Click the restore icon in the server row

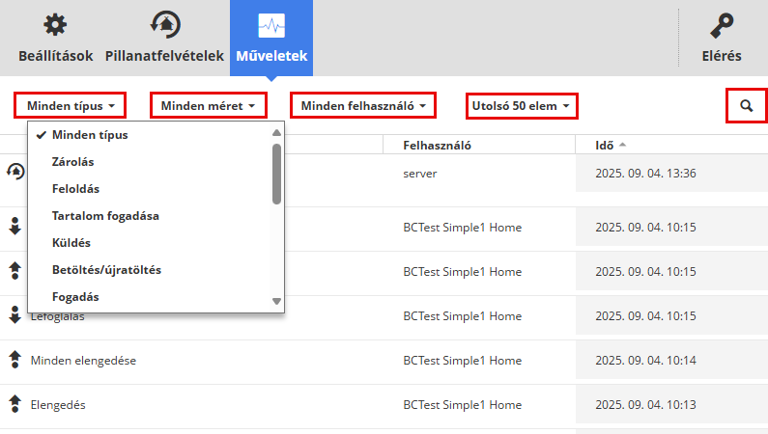coord(14,172)
